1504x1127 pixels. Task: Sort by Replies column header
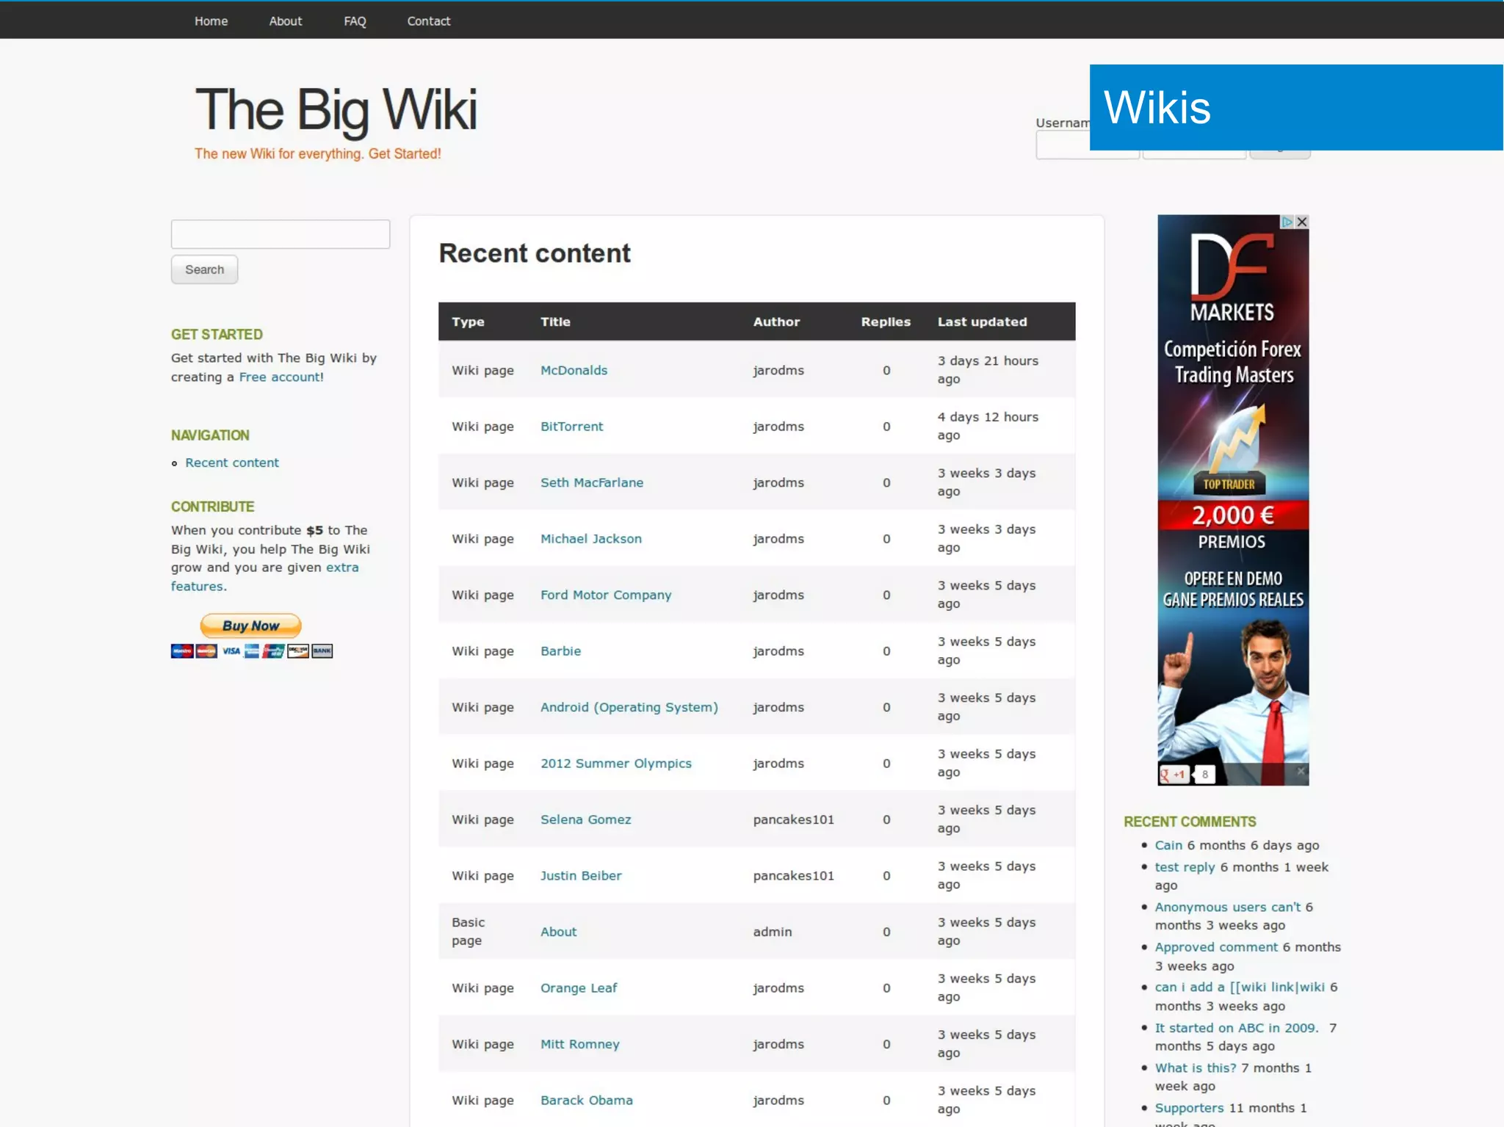886,322
